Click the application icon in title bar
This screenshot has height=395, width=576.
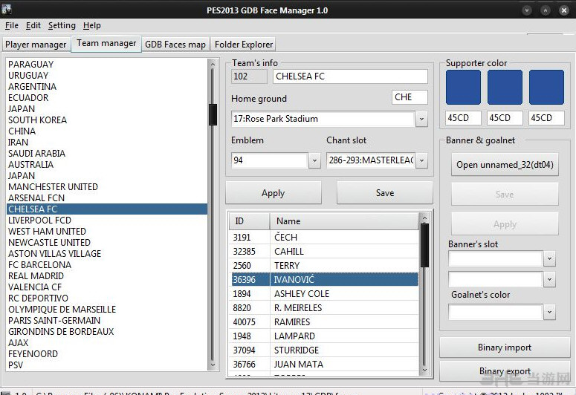(x=6, y=9)
